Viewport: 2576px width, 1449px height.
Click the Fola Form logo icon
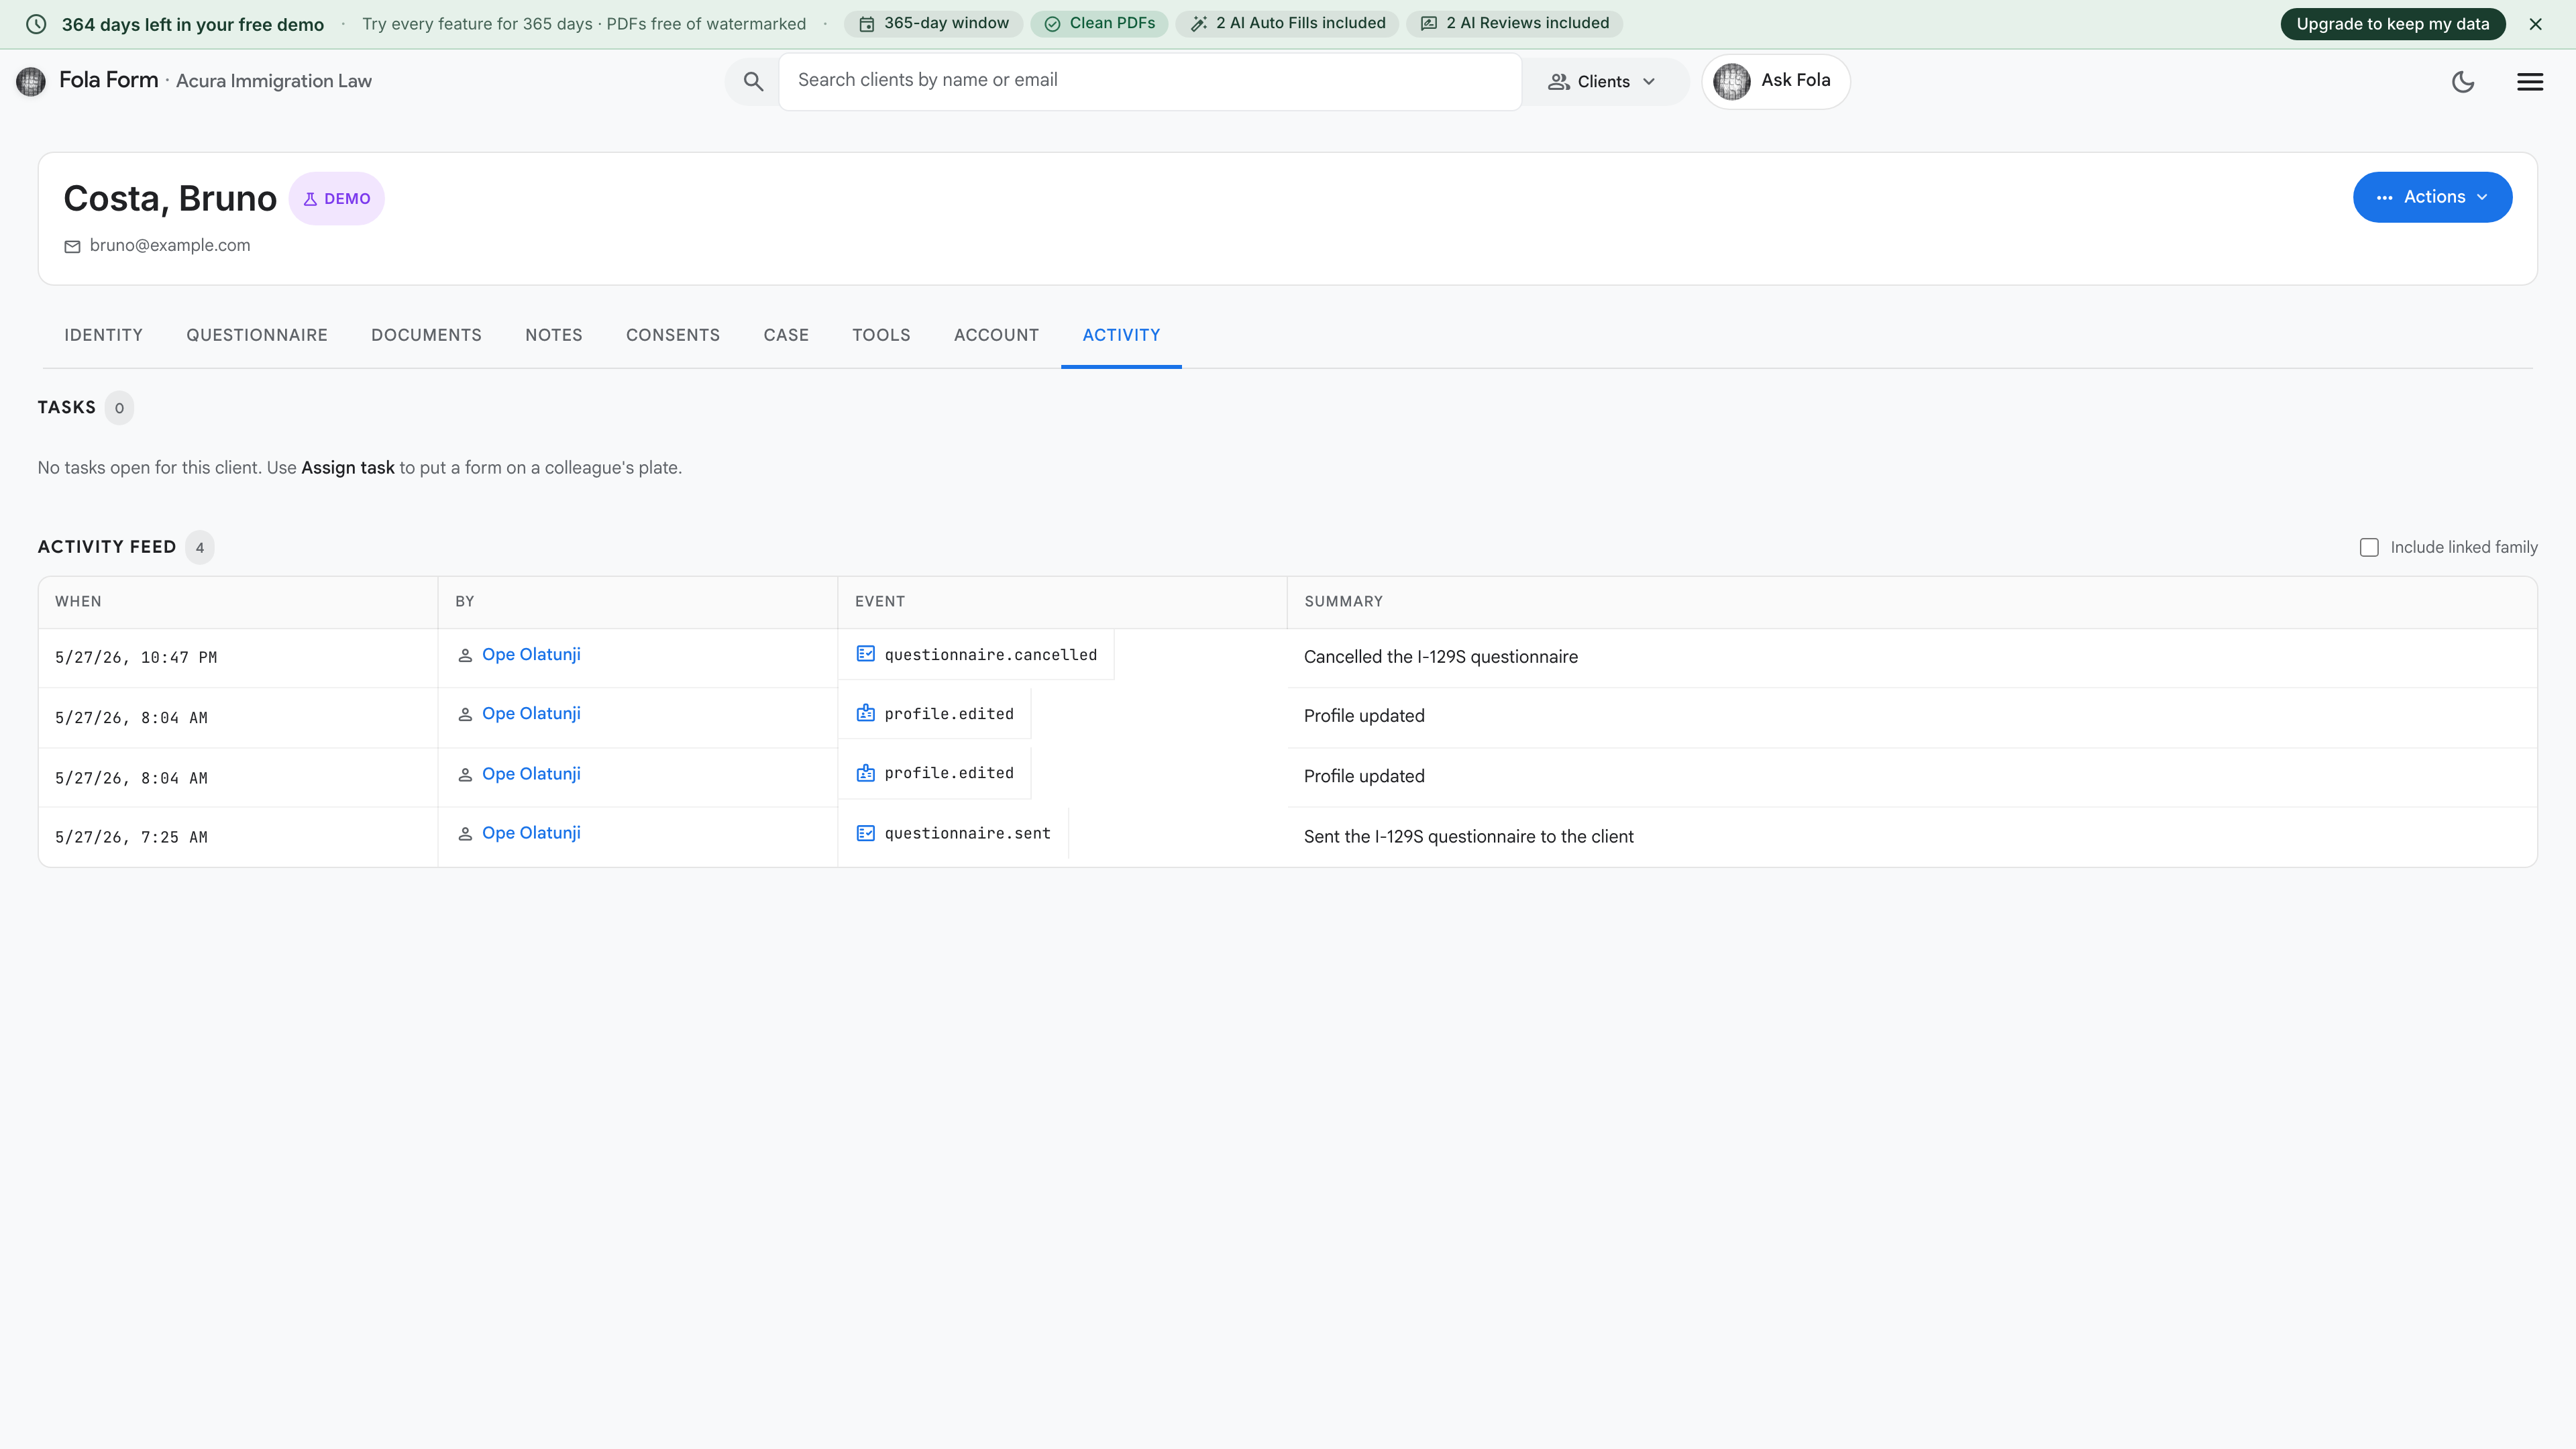click(x=31, y=81)
